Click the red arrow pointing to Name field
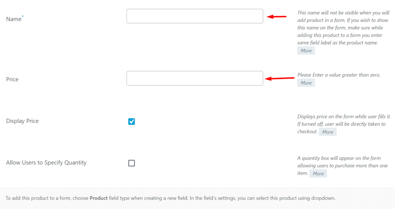Image resolution: width=395 pixels, height=212 pixels. (277, 17)
